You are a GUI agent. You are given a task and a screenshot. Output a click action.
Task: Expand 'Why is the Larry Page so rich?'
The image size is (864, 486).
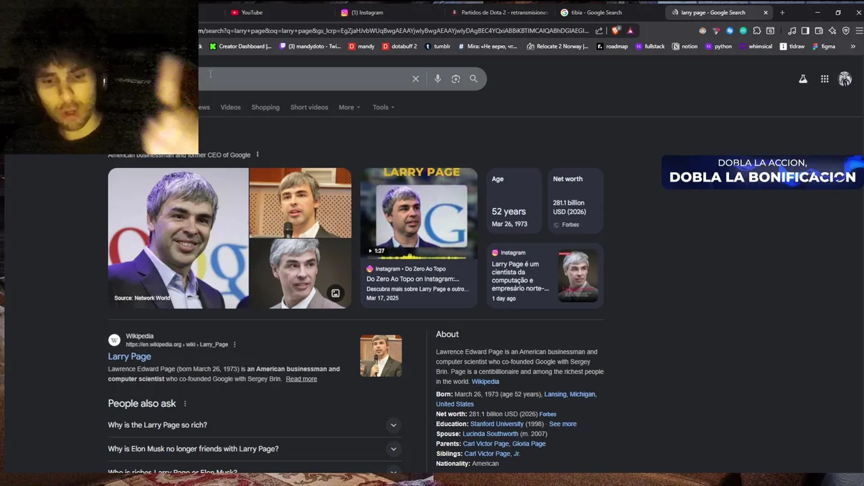click(255, 425)
